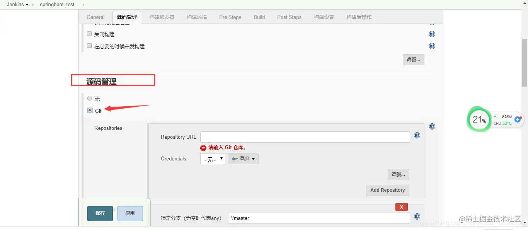This screenshot has width=528, height=230.
Task: Switch to the 构建设置 tab
Action: click(x=324, y=17)
